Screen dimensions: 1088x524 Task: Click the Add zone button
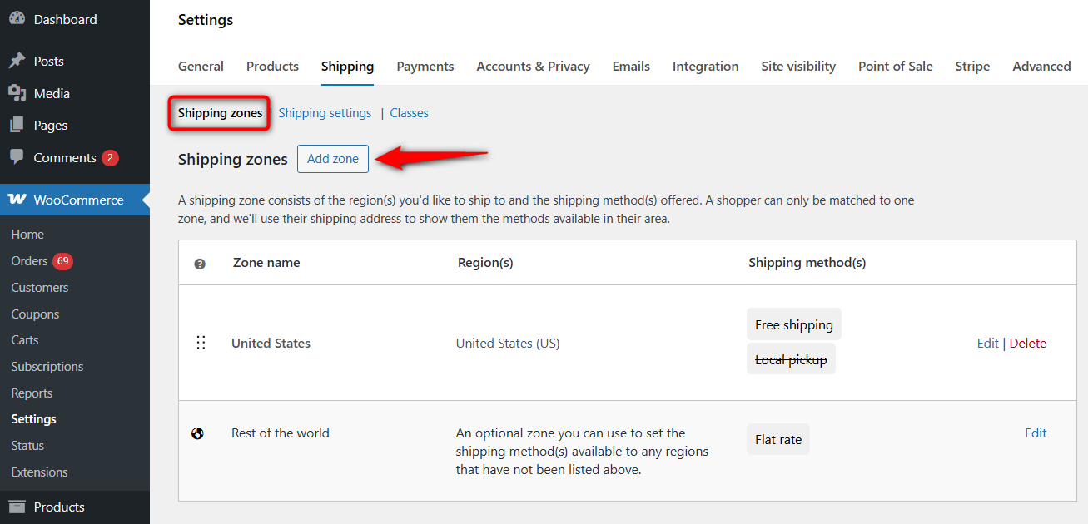[332, 158]
